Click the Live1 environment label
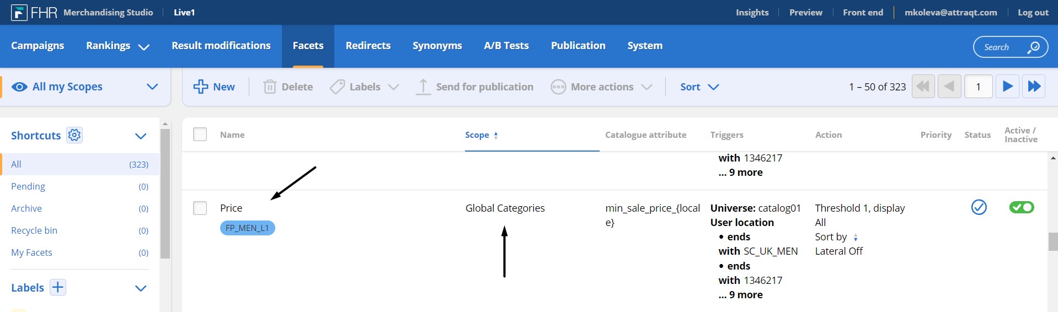 coord(184,12)
